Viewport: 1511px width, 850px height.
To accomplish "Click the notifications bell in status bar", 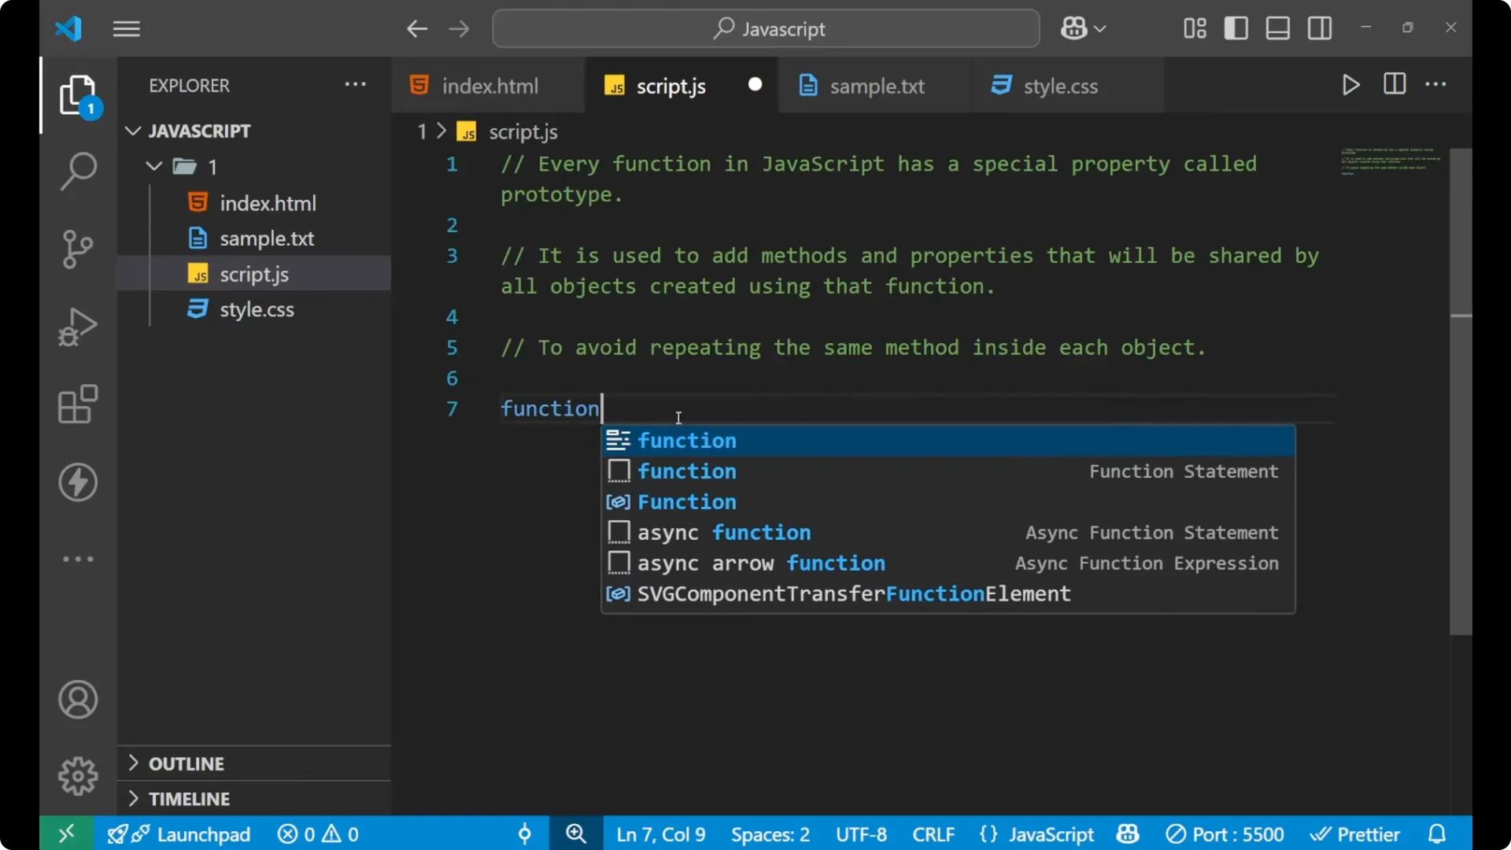I will [1437, 833].
